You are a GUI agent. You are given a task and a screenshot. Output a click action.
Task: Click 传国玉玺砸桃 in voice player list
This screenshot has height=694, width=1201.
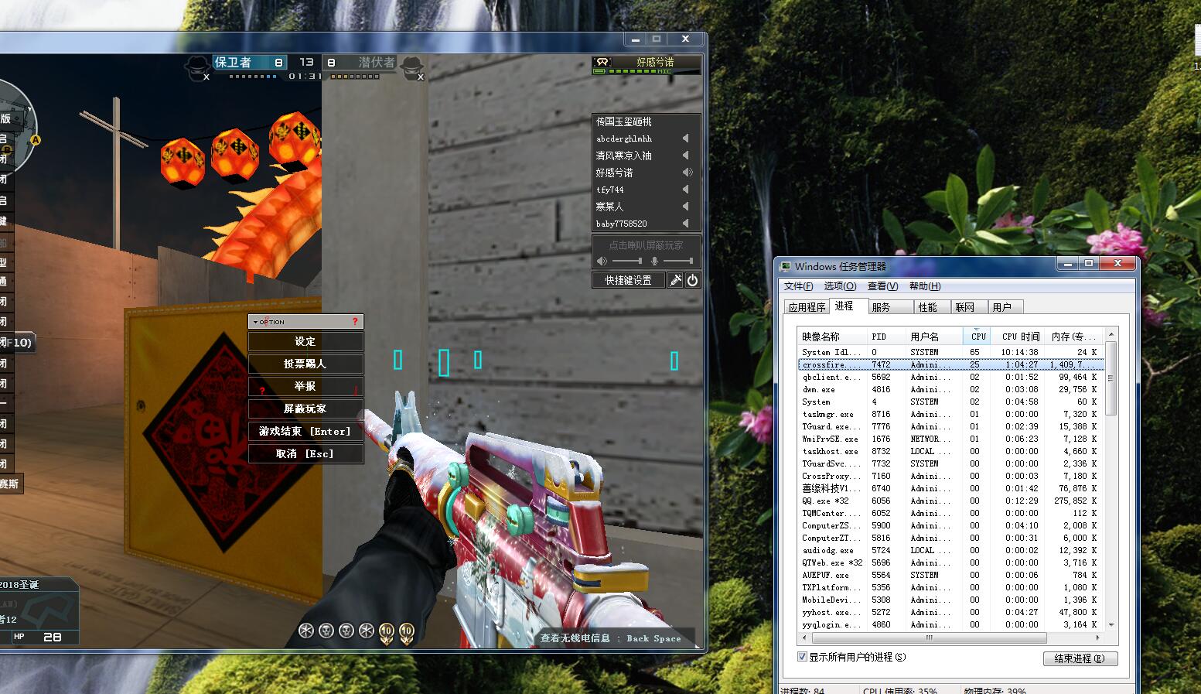click(624, 121)
